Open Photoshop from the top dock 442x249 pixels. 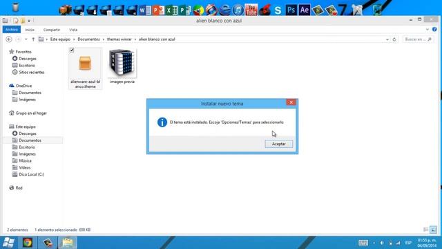pyautogui.click(x=291, y=10)
